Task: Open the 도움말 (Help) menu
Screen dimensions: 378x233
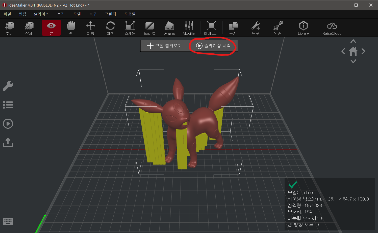Action: 130,14
